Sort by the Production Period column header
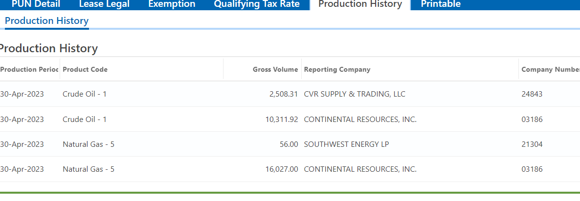 [x=29, y=69]
